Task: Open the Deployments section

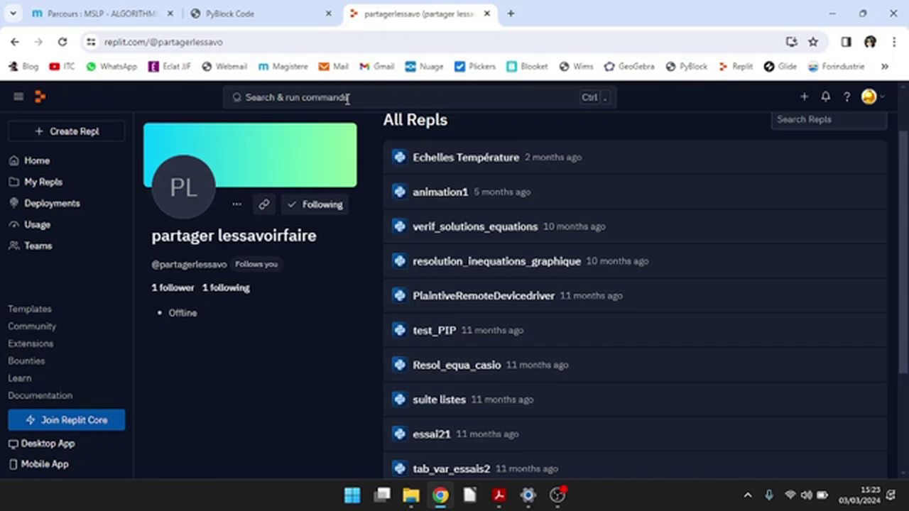Action: click(52, 203)
